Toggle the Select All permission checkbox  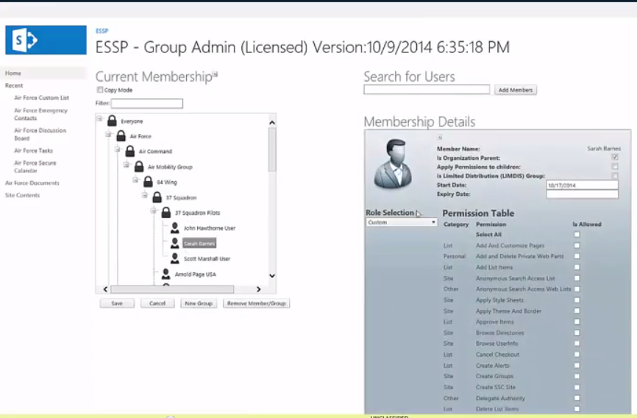(577, 235)
